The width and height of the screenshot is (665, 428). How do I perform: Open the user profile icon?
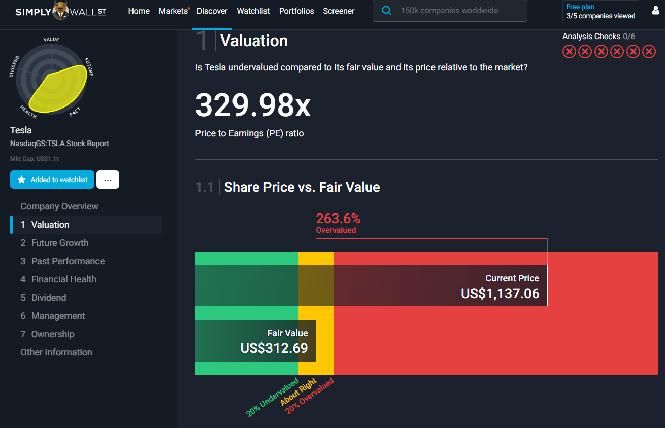tap(655, 11)
